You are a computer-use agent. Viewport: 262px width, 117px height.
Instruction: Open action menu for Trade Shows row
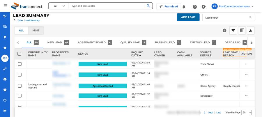tap(247, 64)
